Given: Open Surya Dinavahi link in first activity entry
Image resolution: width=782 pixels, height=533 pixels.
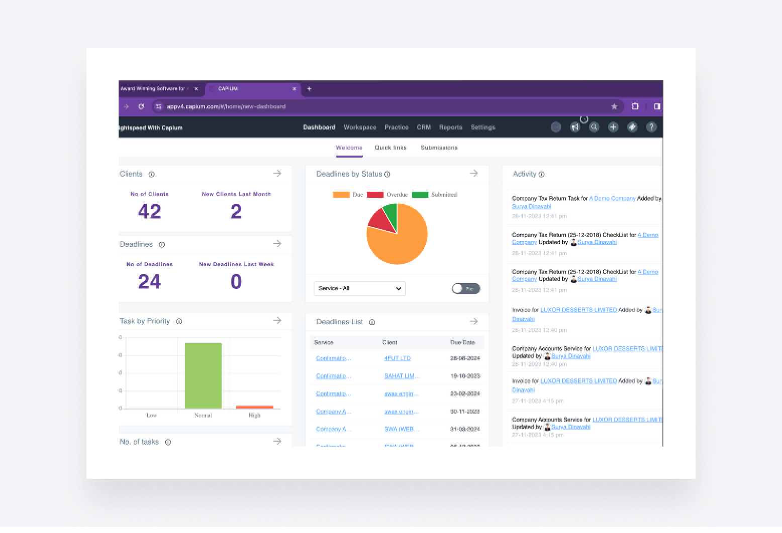Looking at the screenshot, I should (531, 206).
